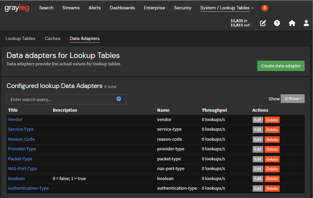Click the Graylog logo
The image size is (313, 198).
click(x=17, y=8)
